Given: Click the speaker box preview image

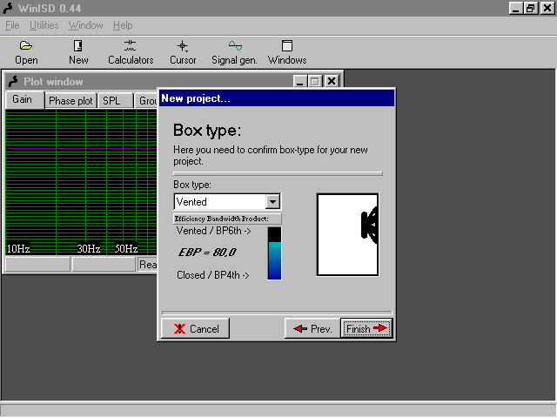Looking at the screenshot, I should [x=348, y=234].
